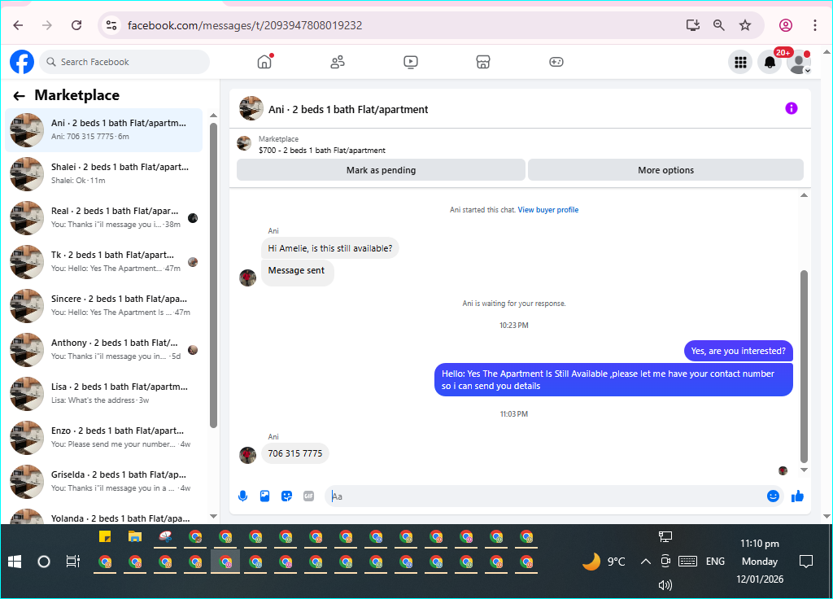Open the Facebook Home feed icon
Image resolution: width=833 pixels, height=599 pixels.
pos(264,62)
